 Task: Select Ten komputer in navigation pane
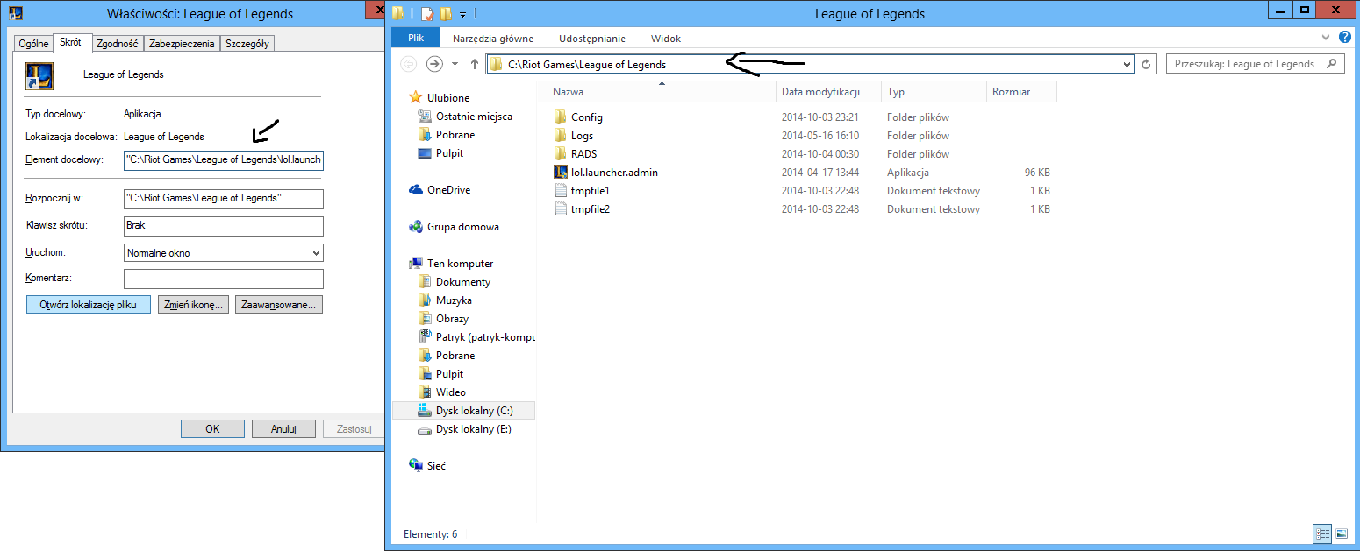coord(460,264)
